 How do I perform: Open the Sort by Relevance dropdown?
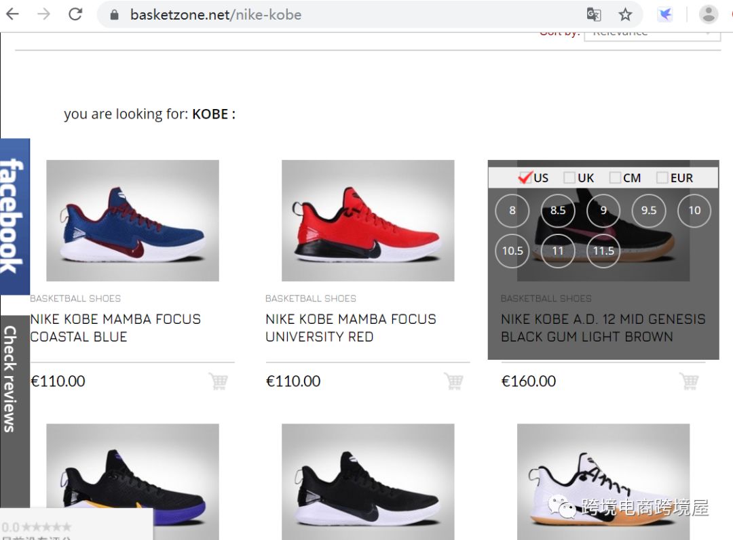(x=652, y=35)
